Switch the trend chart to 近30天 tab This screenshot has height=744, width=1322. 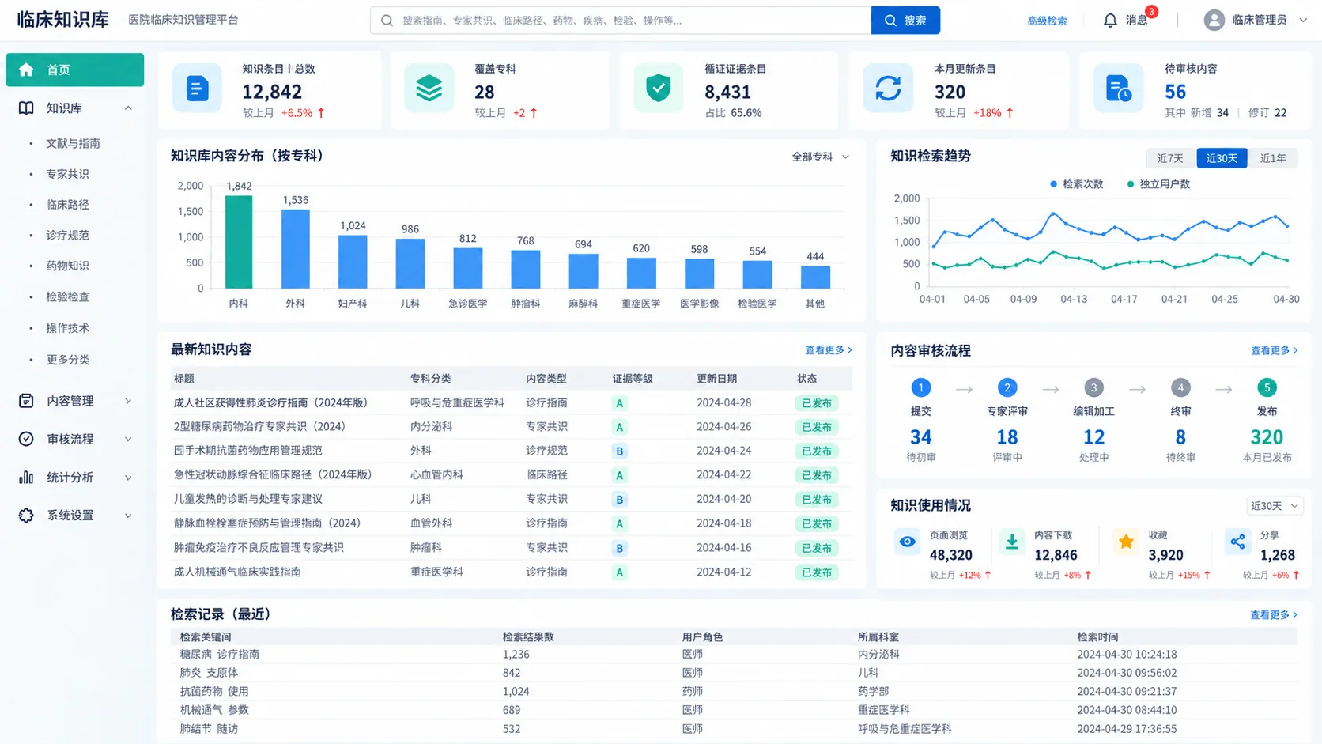[1222, 158]
